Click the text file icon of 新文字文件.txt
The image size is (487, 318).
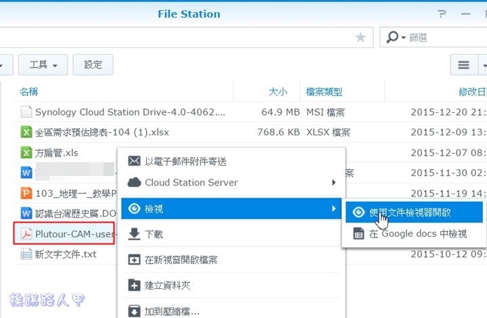pos(26,254)
